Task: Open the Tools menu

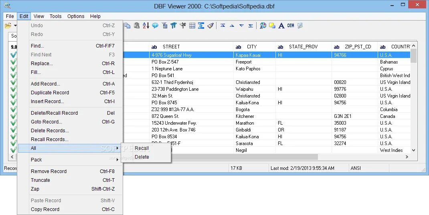Action: click(56, 16)
